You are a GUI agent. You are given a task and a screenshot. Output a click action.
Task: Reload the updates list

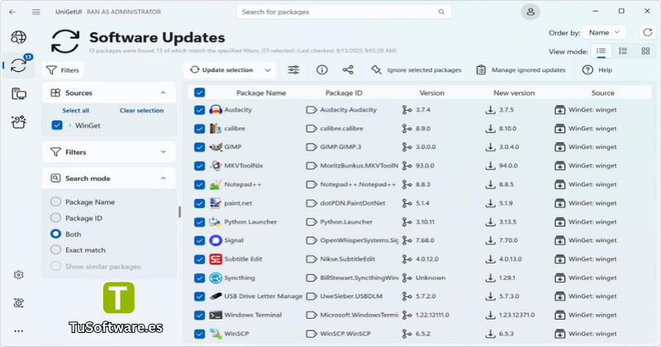pos(648,32)
